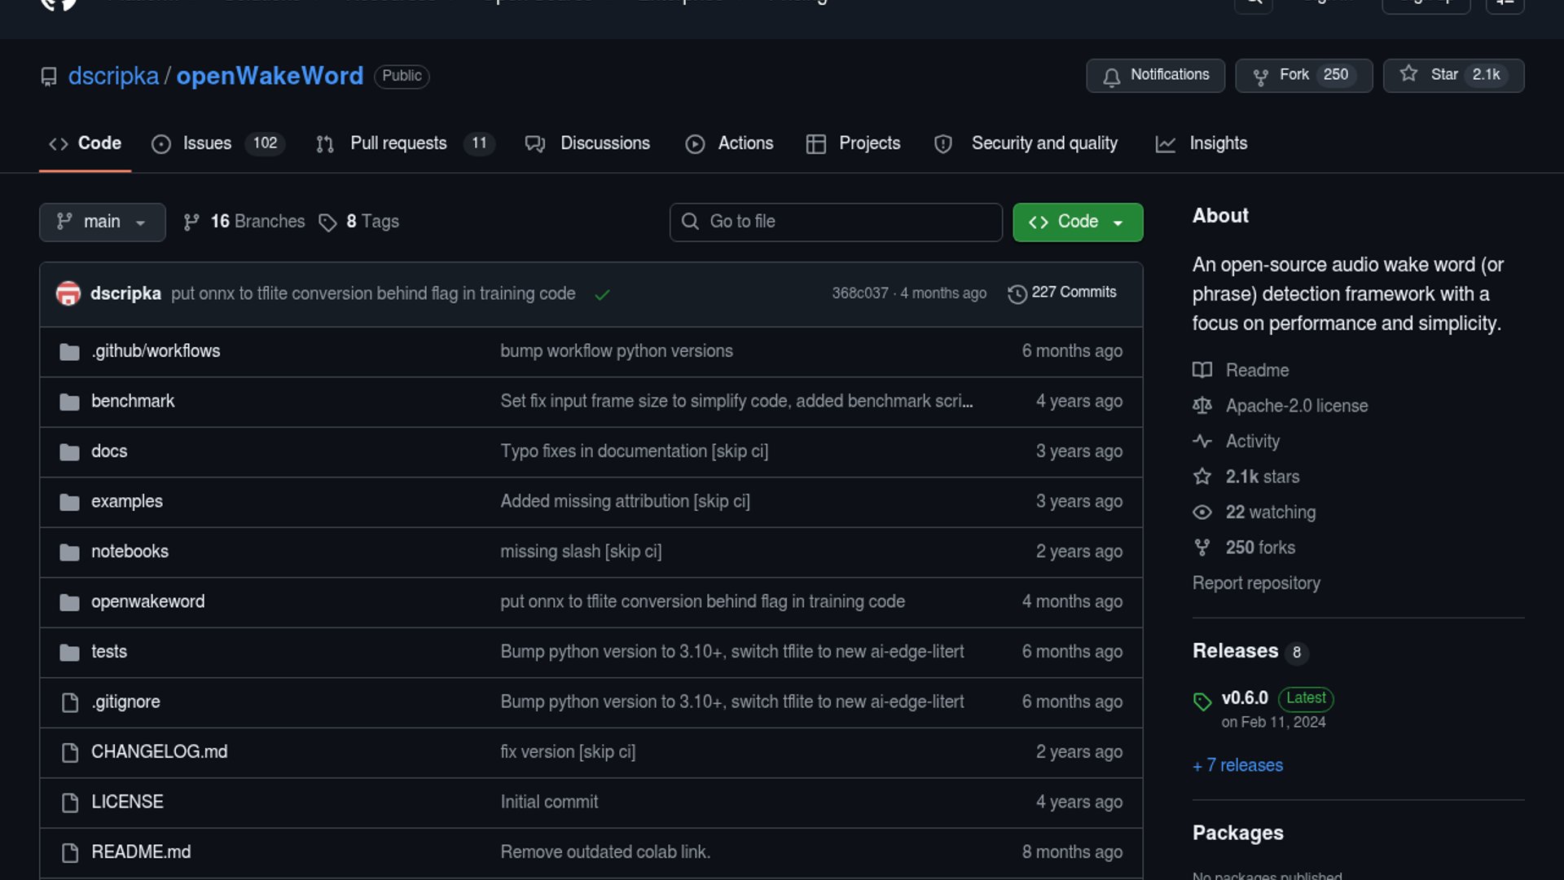Viewport: 1564px width, 880px height.
Task: Click the Notifications bell
Action: point(1111,76)
